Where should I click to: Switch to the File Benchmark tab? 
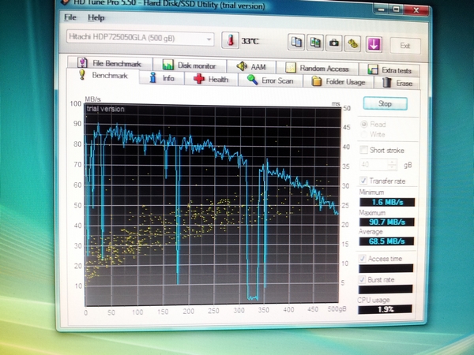pyautogui.click(x=110, y=63)
